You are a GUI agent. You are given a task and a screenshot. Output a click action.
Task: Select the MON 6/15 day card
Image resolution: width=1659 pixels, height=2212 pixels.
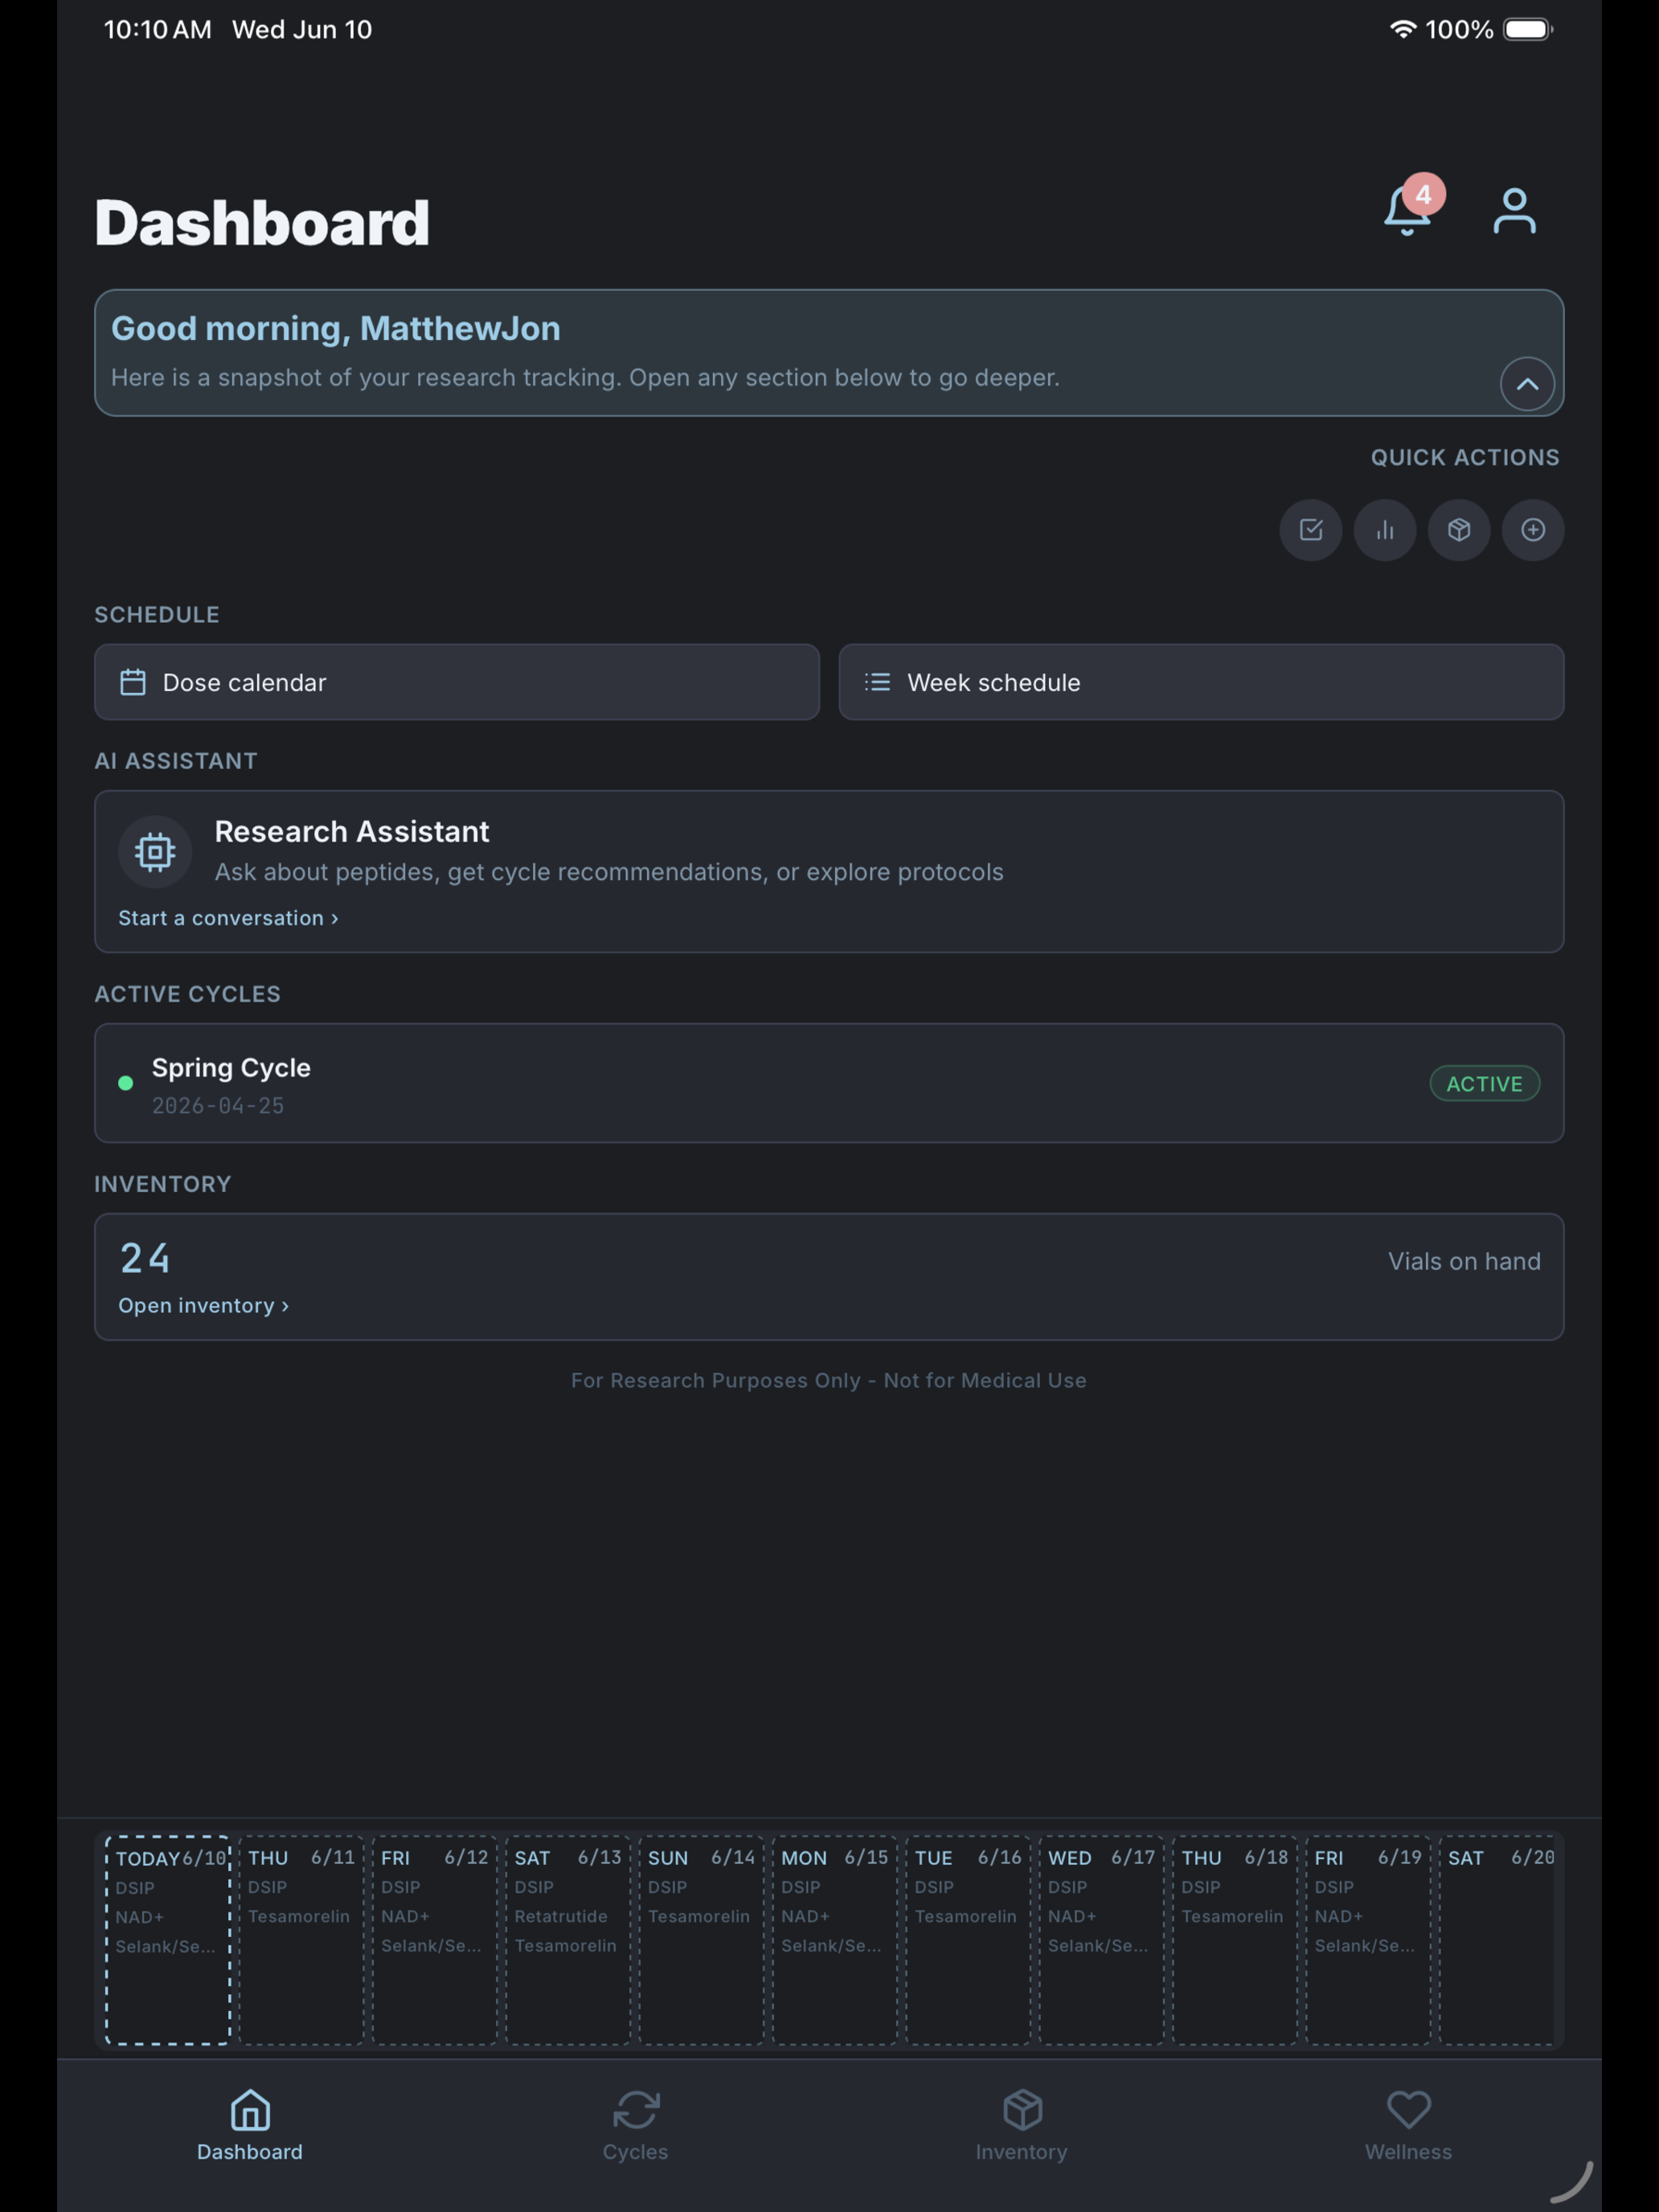834,1939
